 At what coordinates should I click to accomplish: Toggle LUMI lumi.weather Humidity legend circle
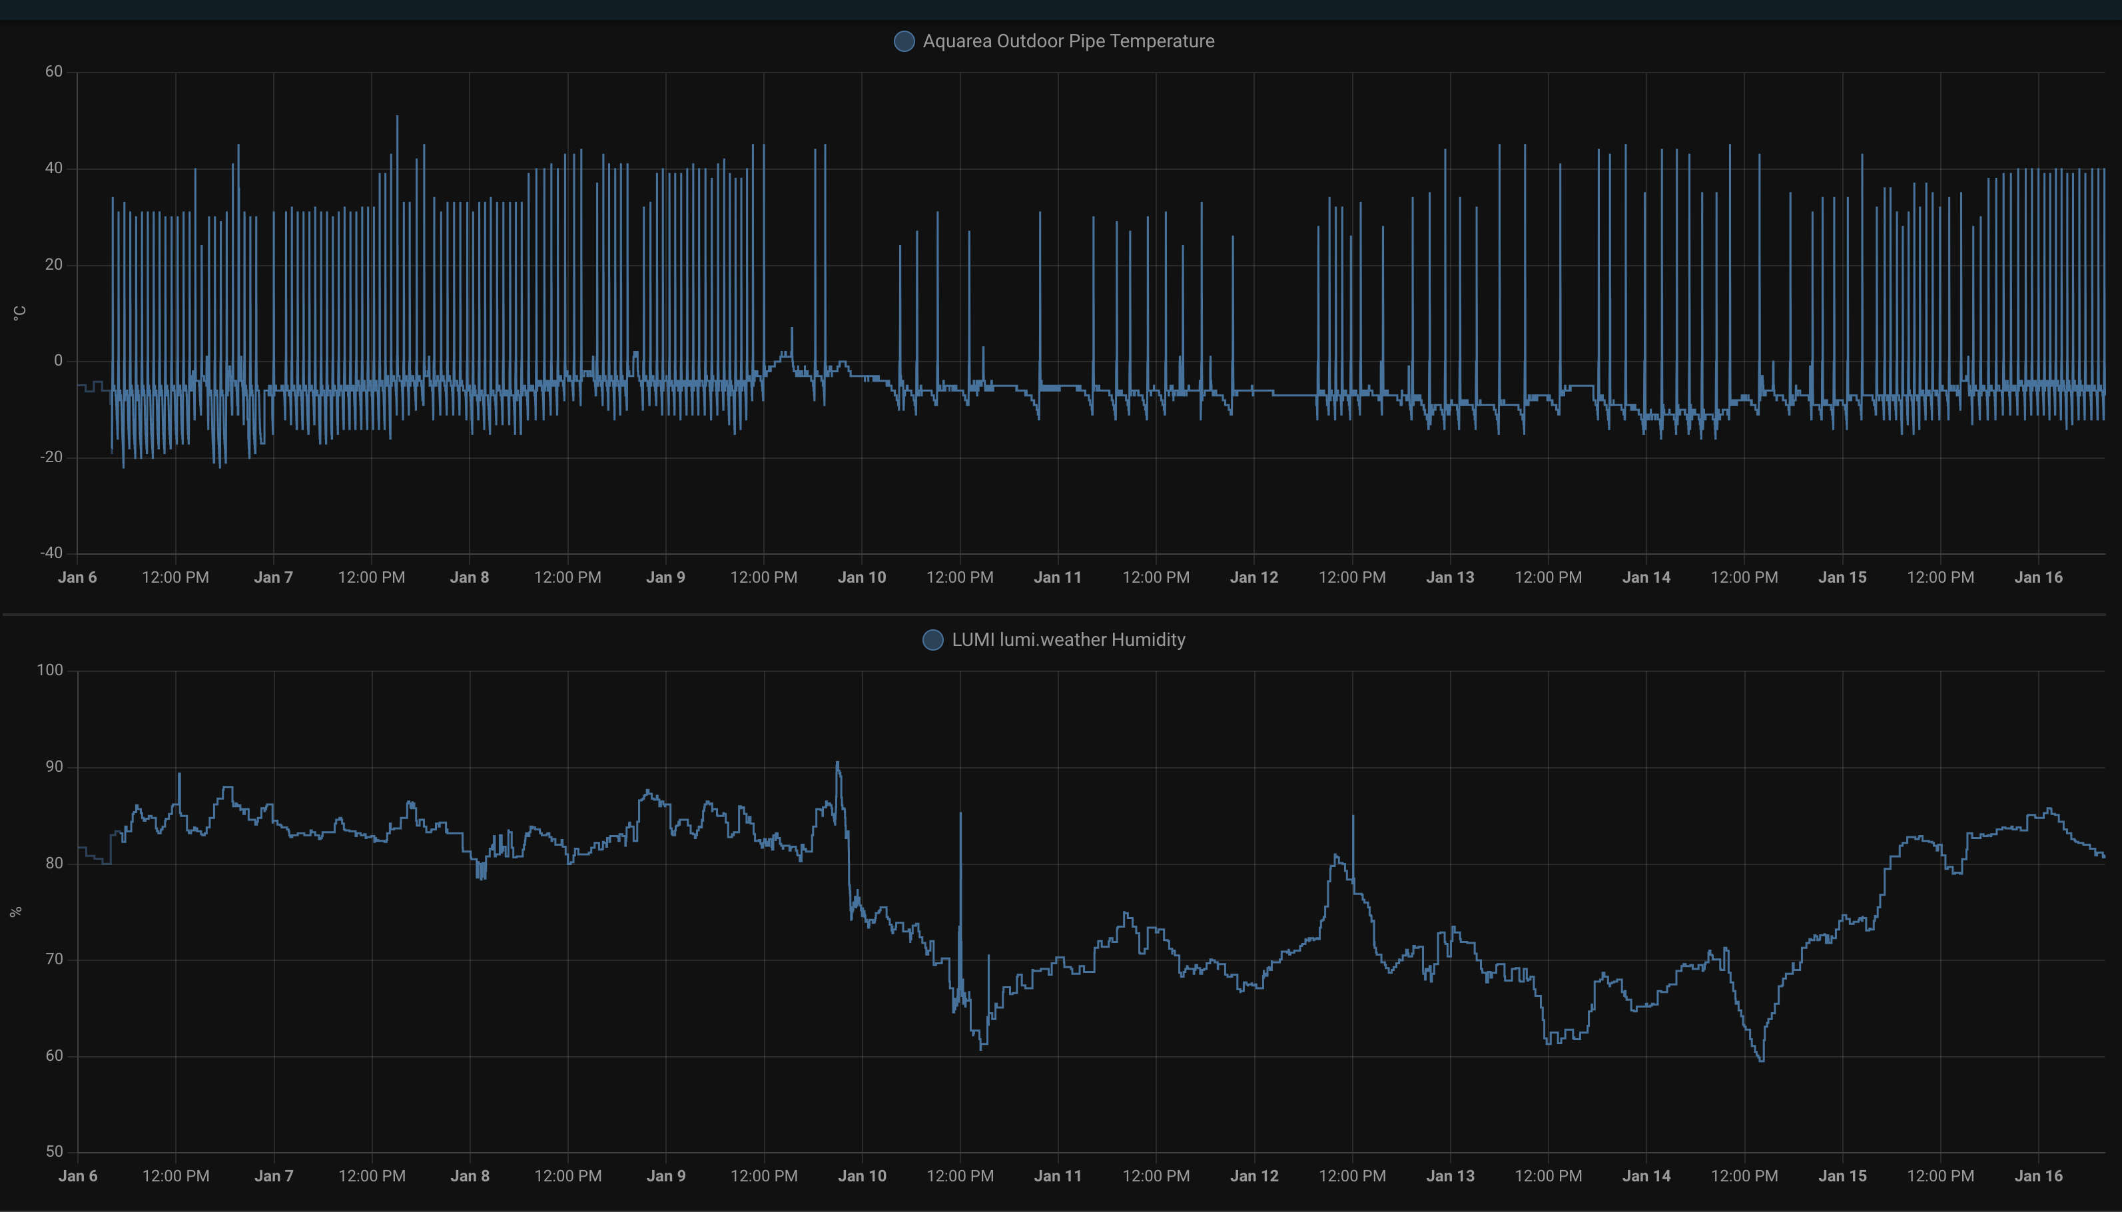[x=932, y=640]
